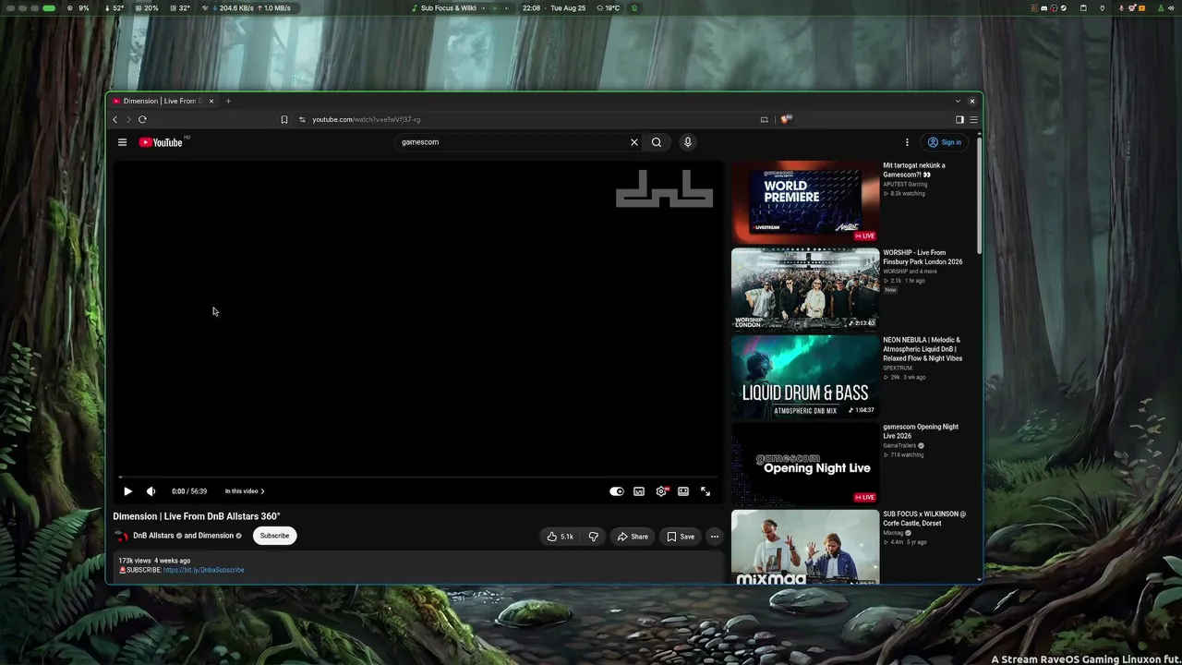The width and height of the screenshot is (1182, 665).
Task: Open YouTube settings three-dot menu
Action: 907,142
